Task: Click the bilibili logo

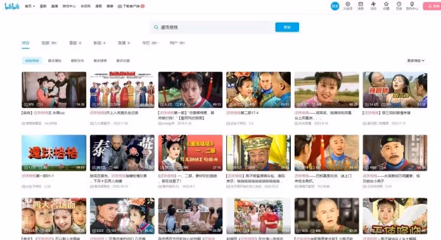Action: (12, 6)
